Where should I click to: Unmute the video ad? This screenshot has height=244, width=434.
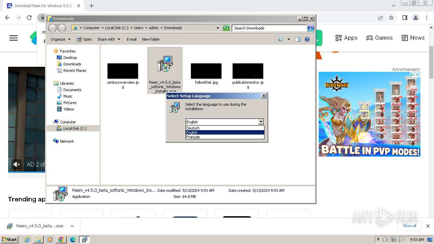coord(17,164)
